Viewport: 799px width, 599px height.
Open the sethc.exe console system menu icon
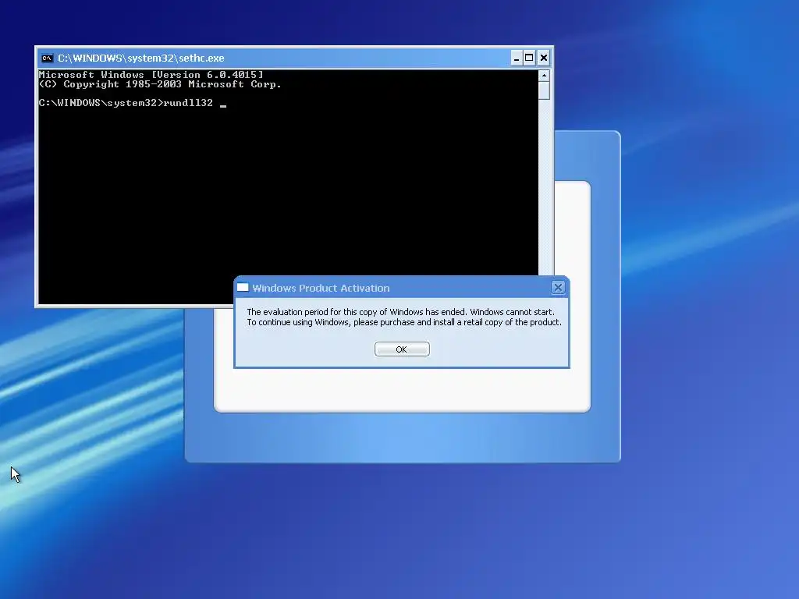tap(47, 58)
